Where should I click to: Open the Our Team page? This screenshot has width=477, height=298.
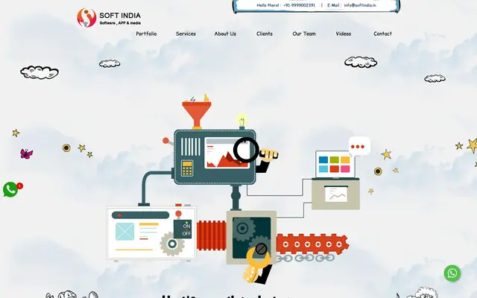304,34
